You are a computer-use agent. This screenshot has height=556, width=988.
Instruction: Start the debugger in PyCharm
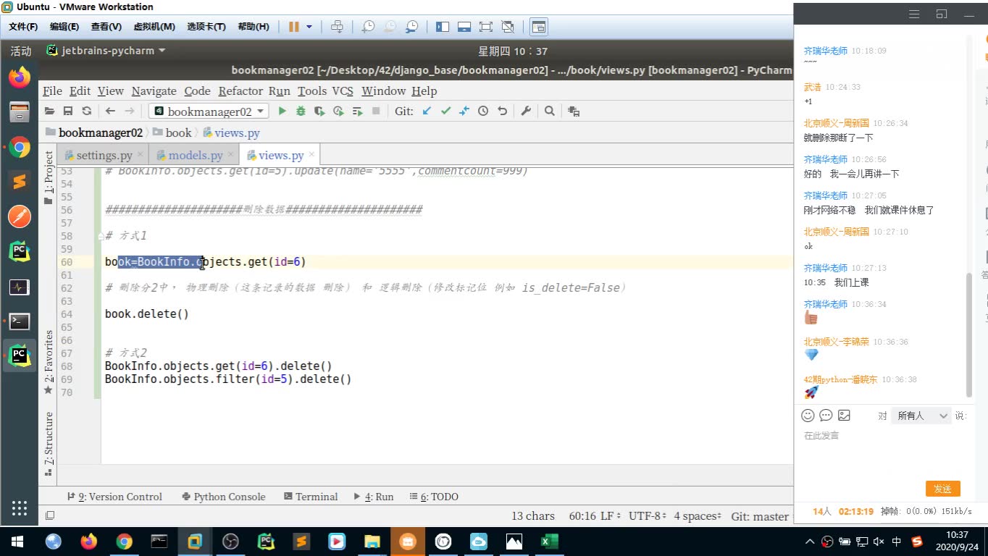click(301, 111)
